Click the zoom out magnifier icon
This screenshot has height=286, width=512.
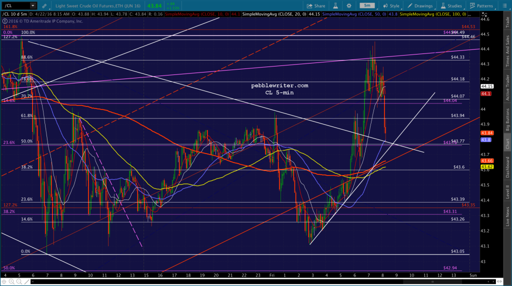tap(19, 281)
